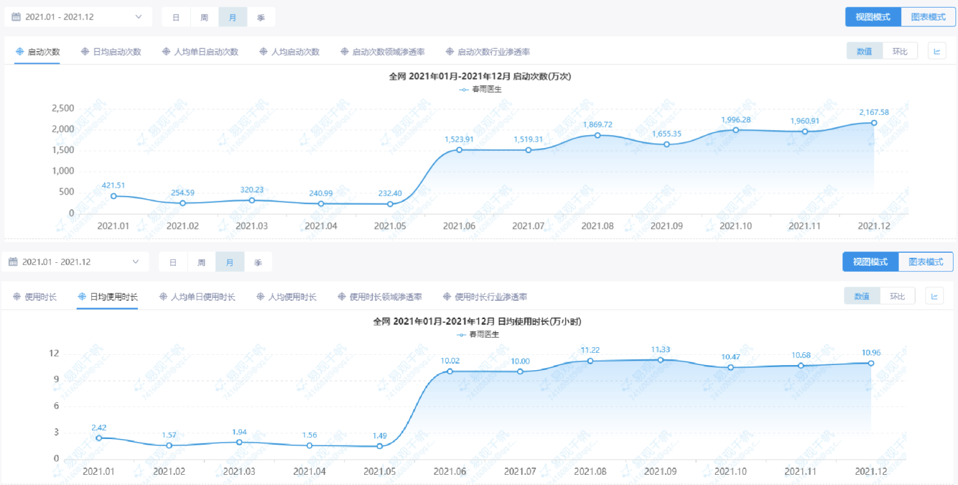958x485 pixels.
Task: Select 周 granularity in lower toolbar
Action: click(201, 262)
